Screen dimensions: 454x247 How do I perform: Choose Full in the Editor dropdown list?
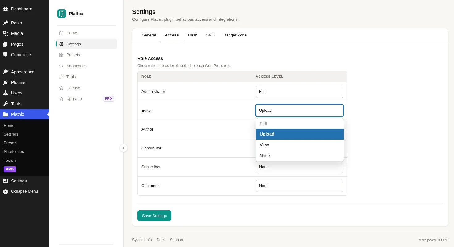pyautogui.click(x=300, y=124)
